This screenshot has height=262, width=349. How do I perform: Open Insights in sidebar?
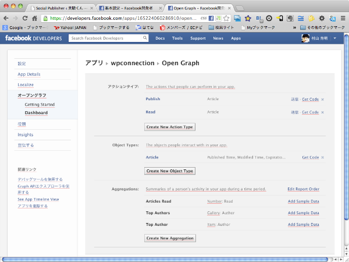(26, 134)
